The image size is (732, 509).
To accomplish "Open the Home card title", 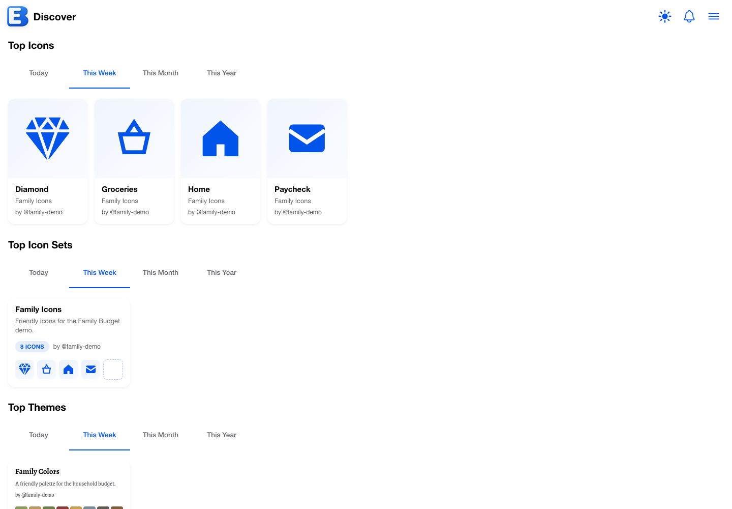I will (x=199, y=189).
